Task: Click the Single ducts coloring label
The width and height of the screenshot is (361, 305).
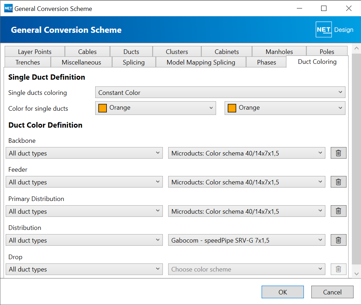Action: tap(37, 93)
